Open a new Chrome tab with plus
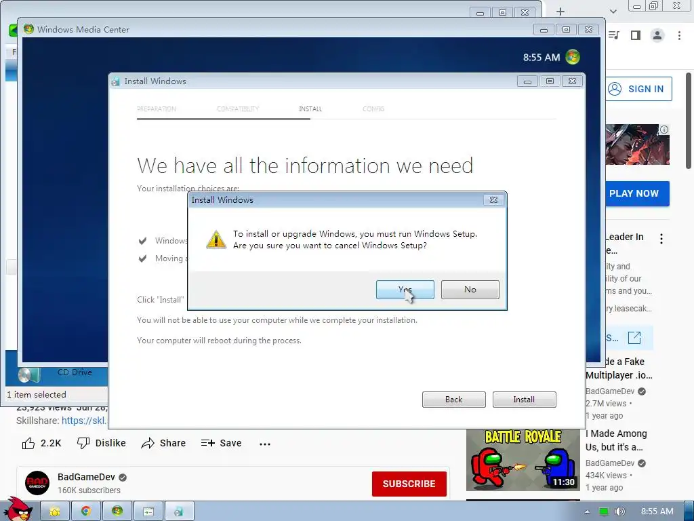The height and width of the screenshot is (521, 694). click(560, 12)
